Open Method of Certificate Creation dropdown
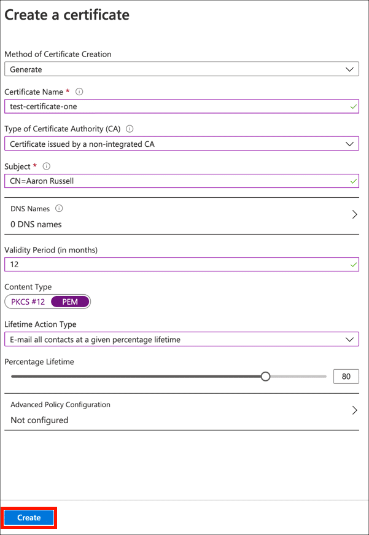 click(x=182, y=69)
